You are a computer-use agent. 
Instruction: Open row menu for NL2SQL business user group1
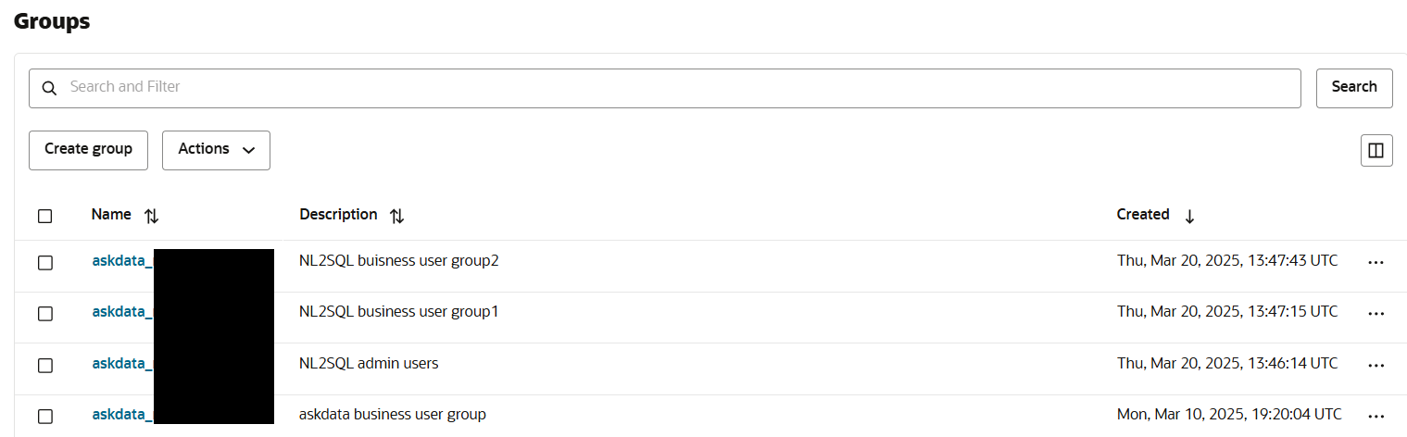(1376, 313)
